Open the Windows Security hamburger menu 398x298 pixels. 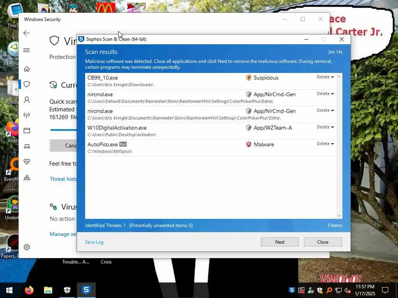(26, 50)
